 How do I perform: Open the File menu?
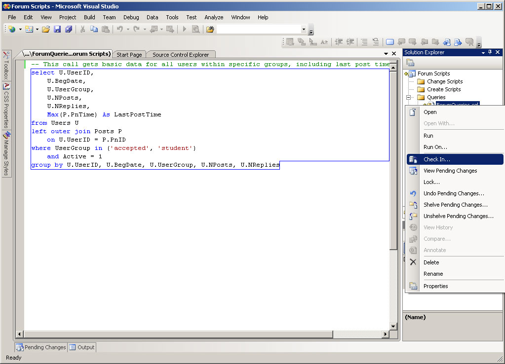pos(12,17)
